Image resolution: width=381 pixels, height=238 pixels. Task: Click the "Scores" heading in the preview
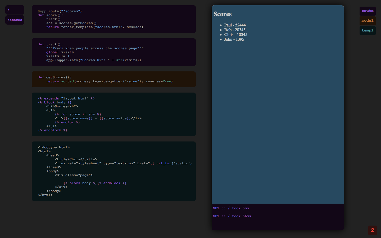coord(223,14)
